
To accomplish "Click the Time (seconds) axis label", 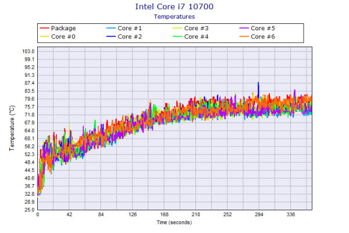I will click(x=174, y=223).
